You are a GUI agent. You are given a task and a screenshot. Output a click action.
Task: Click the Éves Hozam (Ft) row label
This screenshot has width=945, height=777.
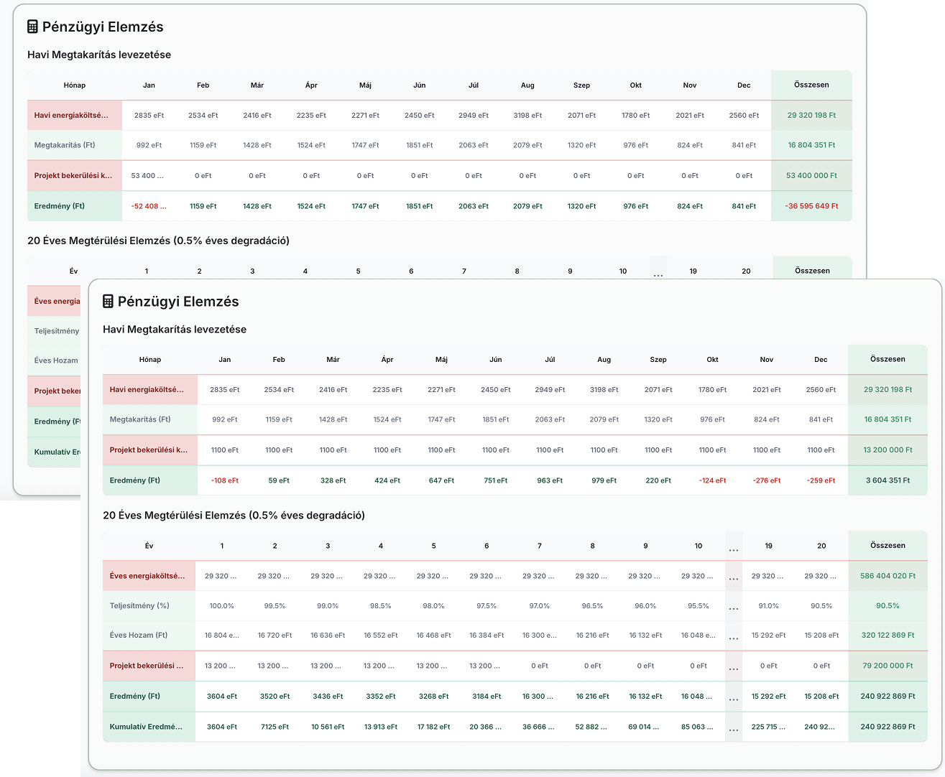click(139, 635)
